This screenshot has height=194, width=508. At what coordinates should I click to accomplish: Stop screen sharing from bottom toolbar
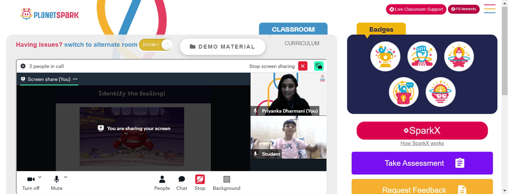click(200, 183)
